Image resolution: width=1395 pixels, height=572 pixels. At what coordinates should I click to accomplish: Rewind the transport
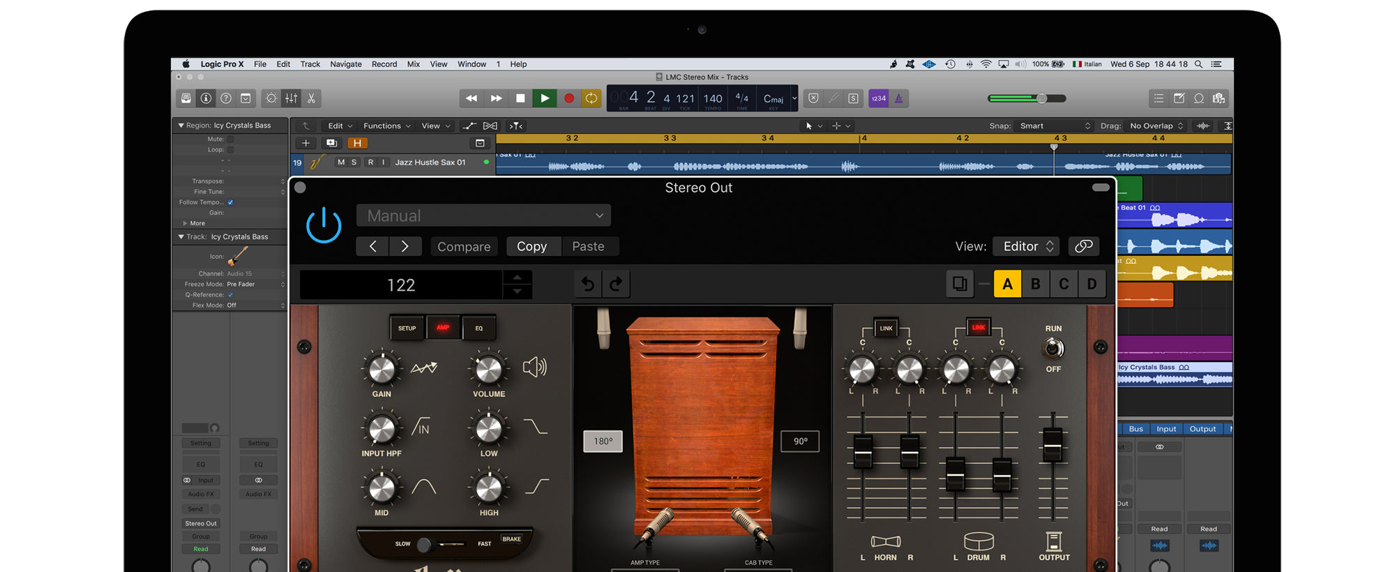[472, 98]
